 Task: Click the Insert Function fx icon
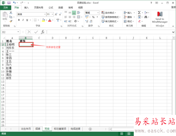coord(43,32)
